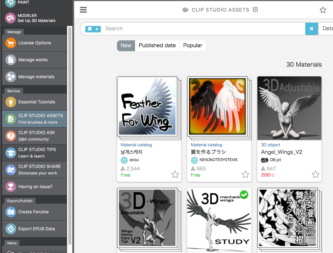Click the Export/Publish section label
Viewport: 333px width, 253px height.
tap(20, 201)
